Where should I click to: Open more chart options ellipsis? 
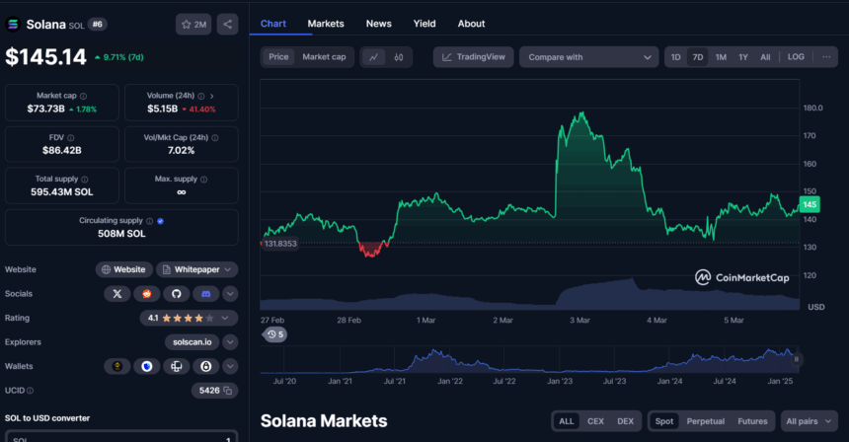coord(826,57)
